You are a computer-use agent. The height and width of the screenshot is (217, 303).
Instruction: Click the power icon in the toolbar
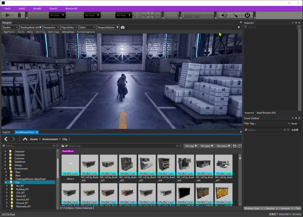[x=247, y=15]
